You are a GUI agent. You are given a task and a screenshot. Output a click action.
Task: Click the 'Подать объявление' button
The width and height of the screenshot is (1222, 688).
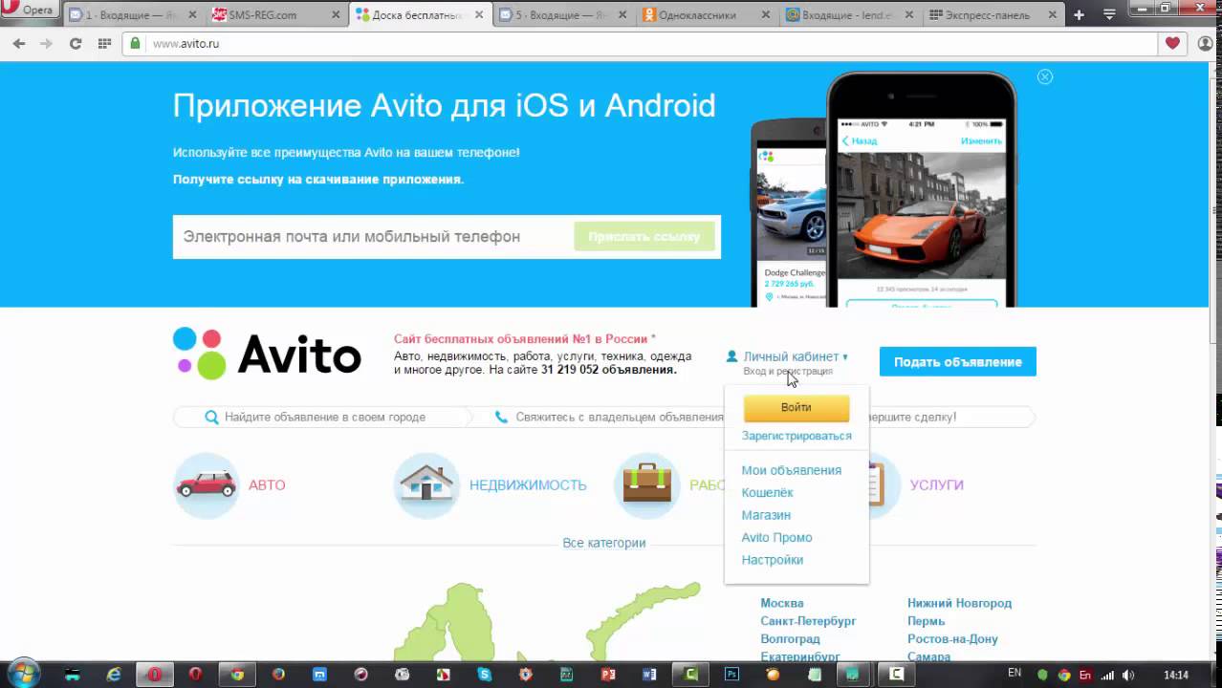coord(958,361)
